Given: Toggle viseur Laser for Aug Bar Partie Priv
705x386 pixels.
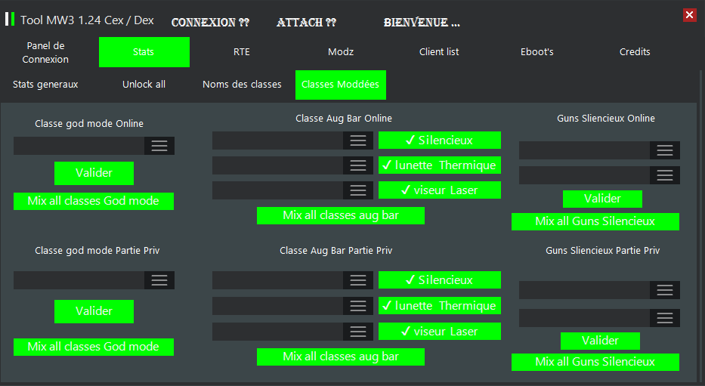Looking at the screenshot, I should (439, 332).
